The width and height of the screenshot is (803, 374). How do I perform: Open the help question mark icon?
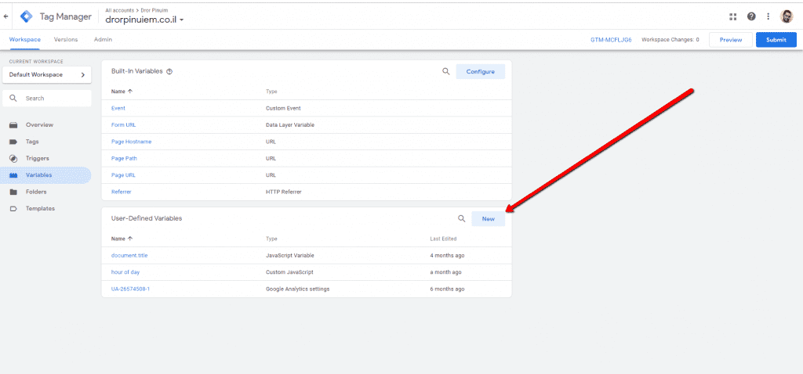tap(751, 16)
